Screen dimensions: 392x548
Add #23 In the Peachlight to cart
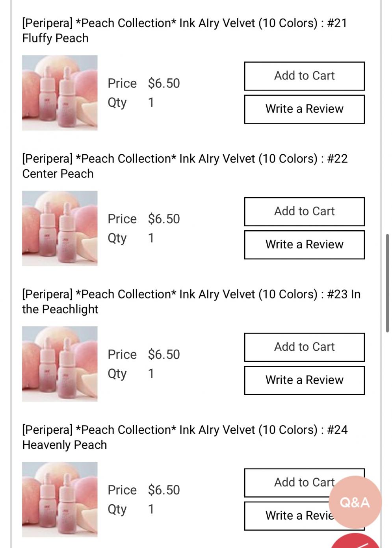click(x=304, y=347)
